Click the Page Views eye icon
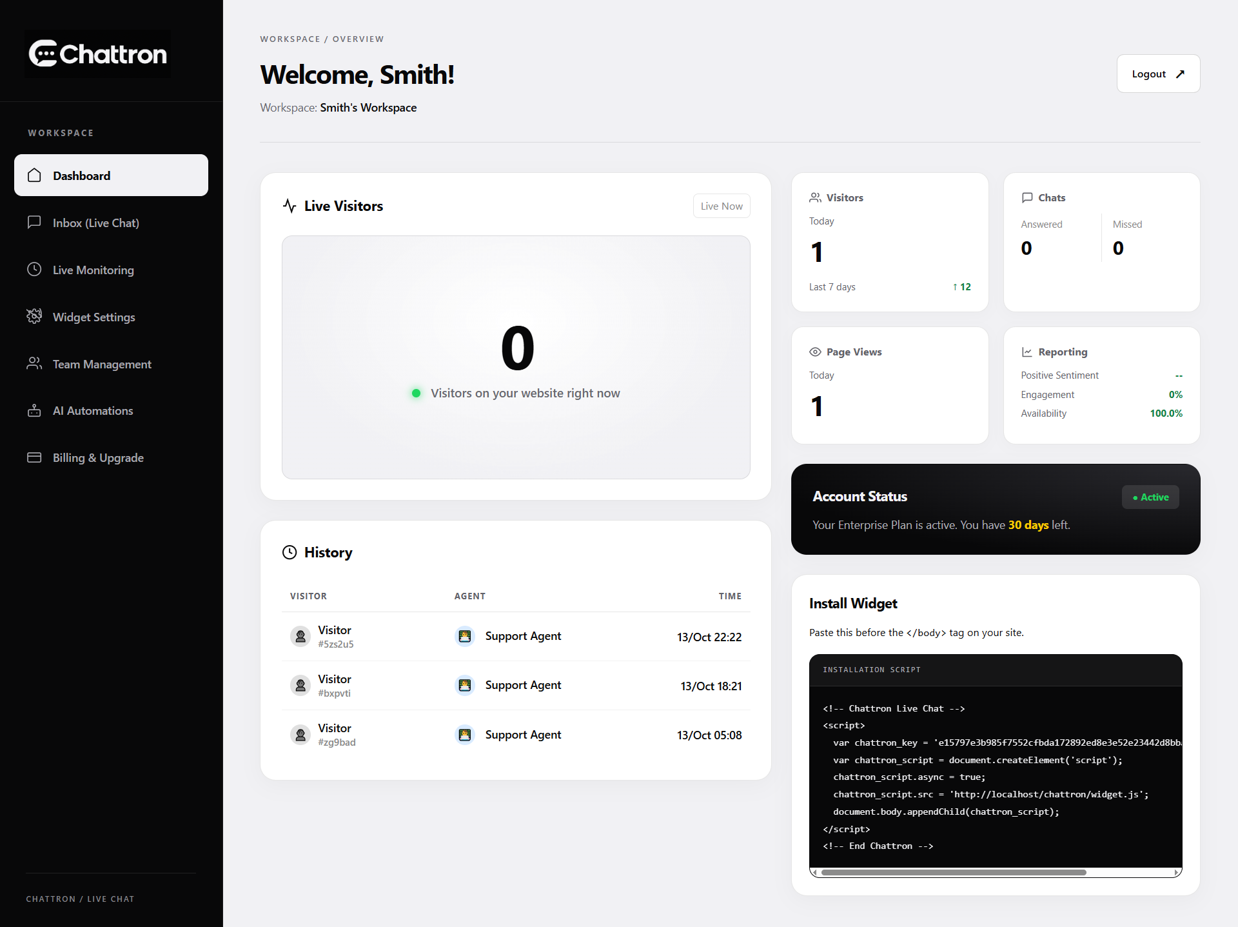Viewport: 1238px width, 927px height. pyautogui.click(x=815, y=352)
